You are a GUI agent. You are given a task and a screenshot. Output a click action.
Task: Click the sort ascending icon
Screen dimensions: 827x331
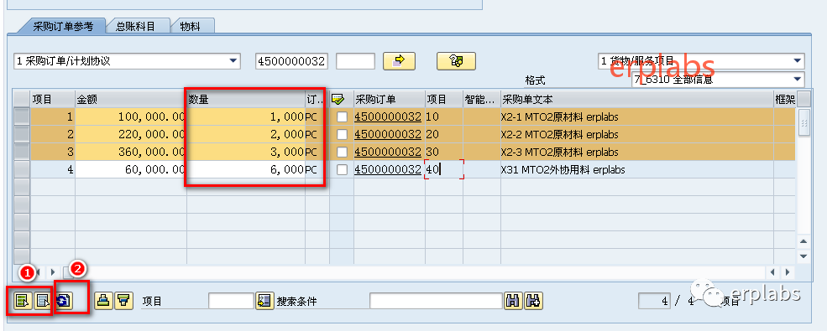click(104, 301)
